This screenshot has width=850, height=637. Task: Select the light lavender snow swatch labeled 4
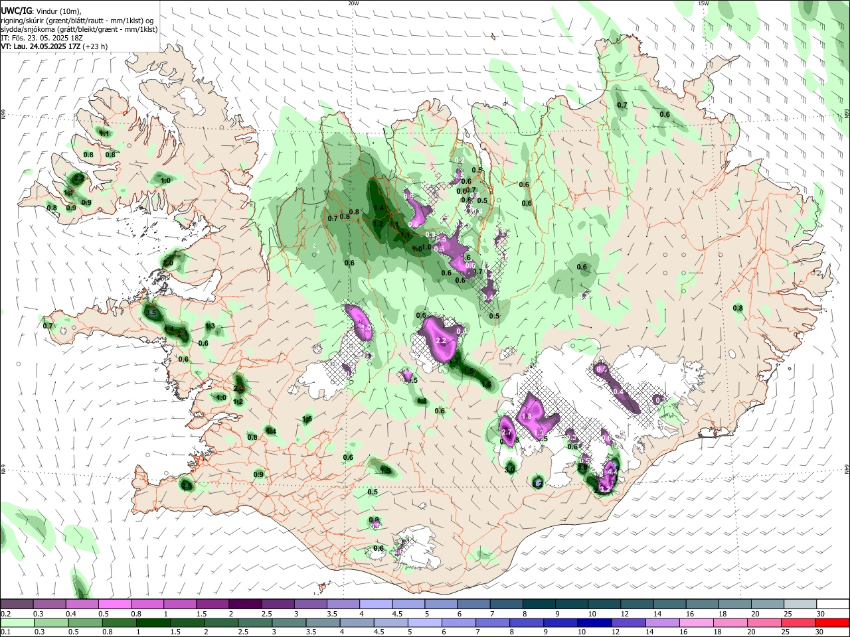click(375, 604)
